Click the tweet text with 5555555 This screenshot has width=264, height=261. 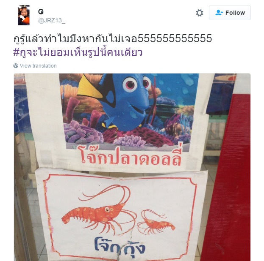click(x=112, y=38)
